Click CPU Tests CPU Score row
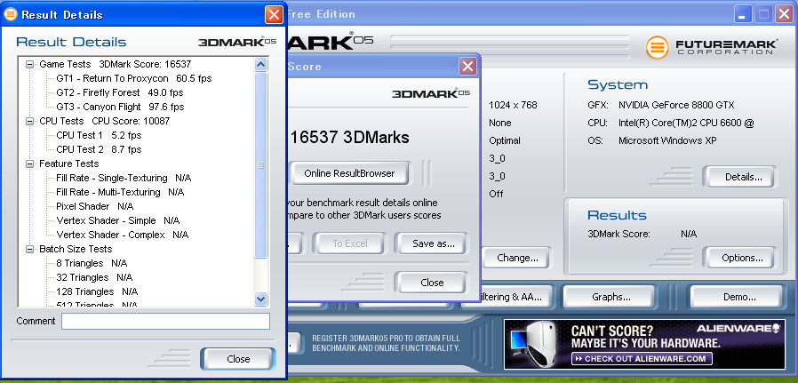Screen dimensions: 798x383 (x=104, y=121)
